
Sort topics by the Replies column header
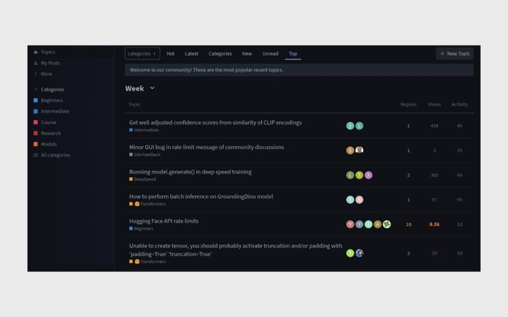click(408, 105)
